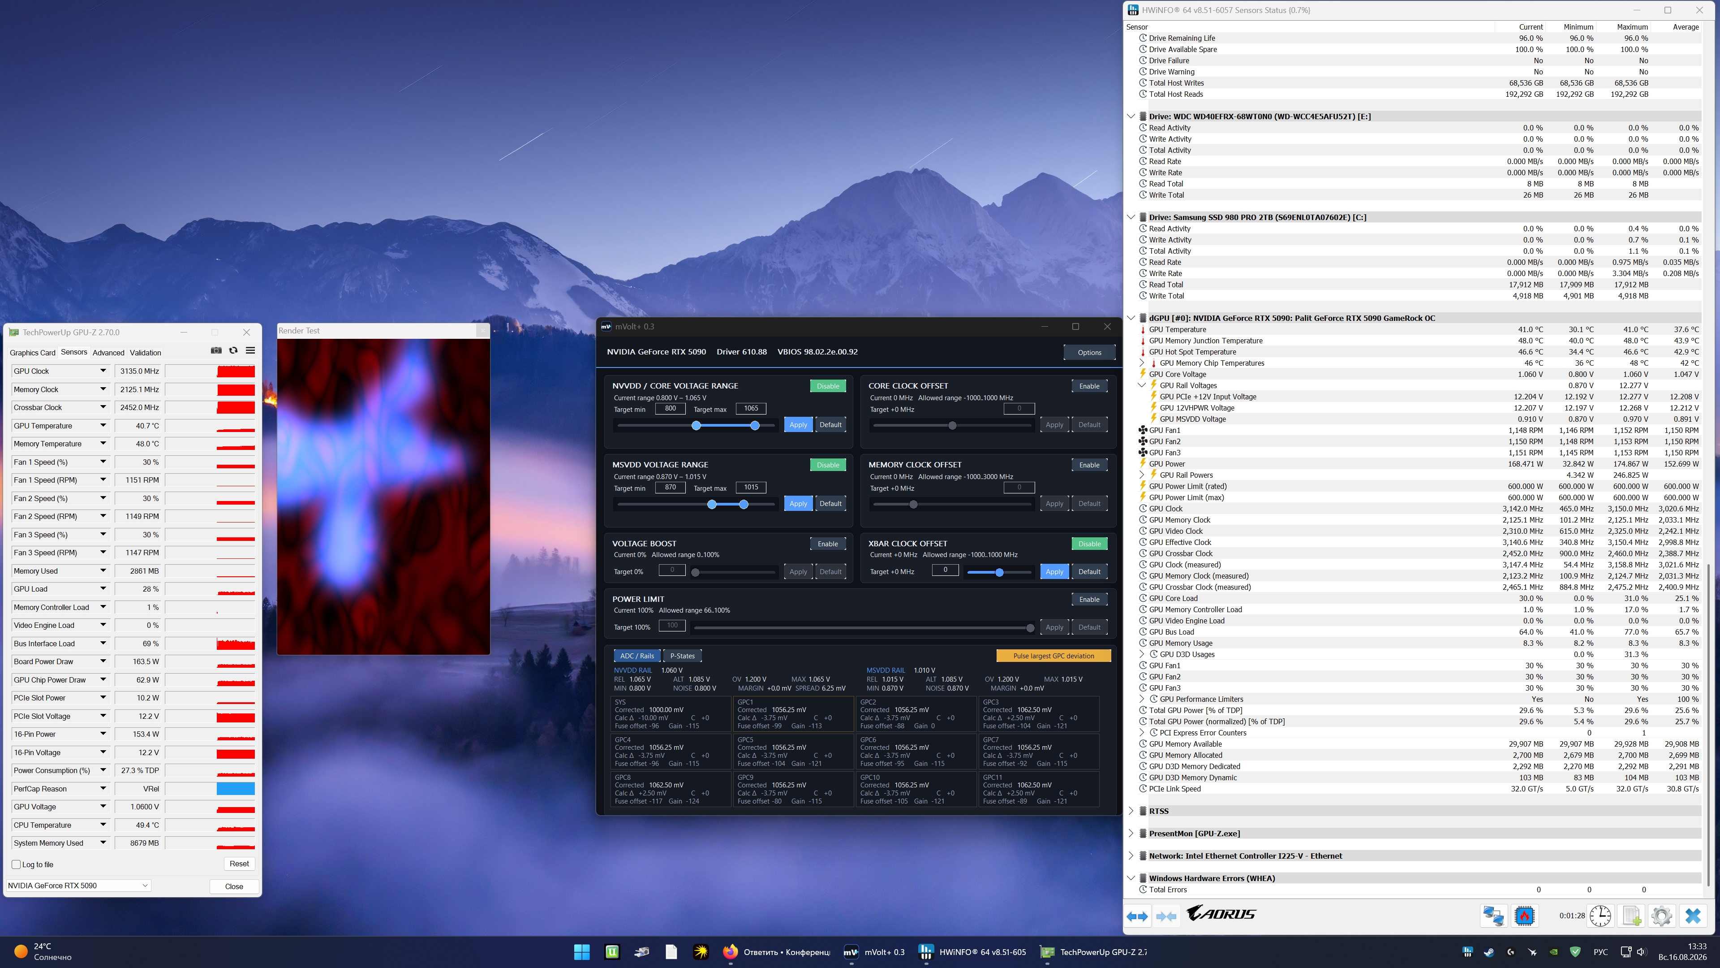The height and width of the screenshot is (968, 1720).
Task: Open the white document icon on taskbar
Action: (671, 952)
